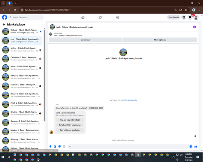
Task: Open Chrome profile avatar
Action: point(194,10)
